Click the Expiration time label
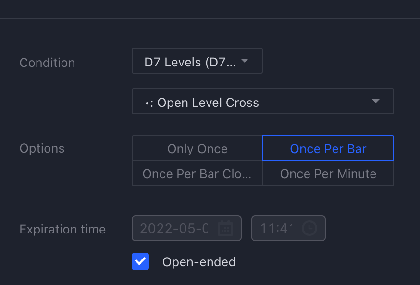 coord(62,230)
